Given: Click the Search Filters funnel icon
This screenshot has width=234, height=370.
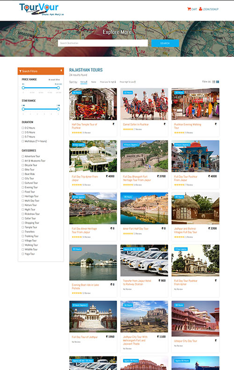Looking at the screenshot, I should pos(21,71).
